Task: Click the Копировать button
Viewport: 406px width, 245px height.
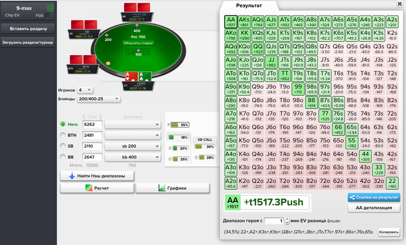Action: (389, 232)
